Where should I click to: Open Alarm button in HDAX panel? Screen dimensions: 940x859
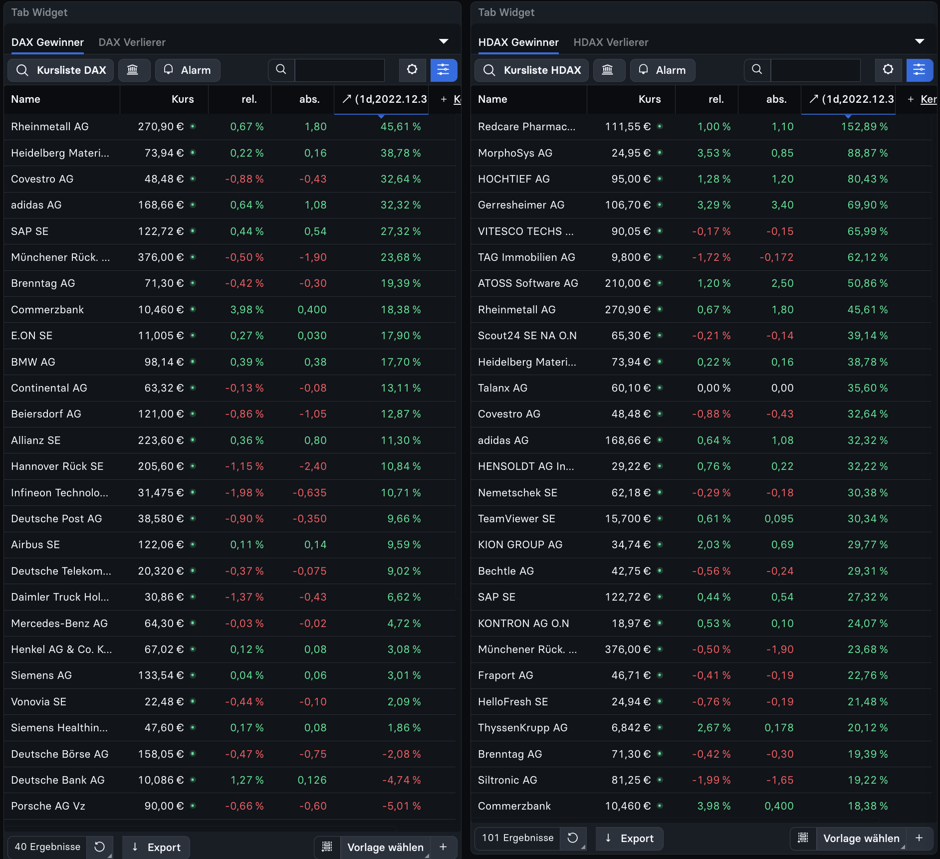pyautogui.click(x=663, y=70)
